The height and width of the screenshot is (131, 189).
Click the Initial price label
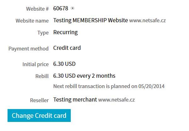click(36, 65)
